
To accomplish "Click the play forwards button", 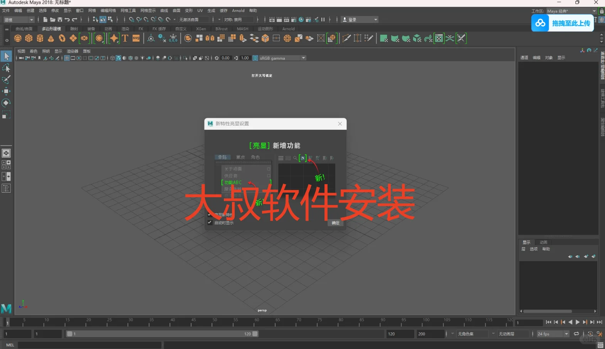I will coord(577,322).
